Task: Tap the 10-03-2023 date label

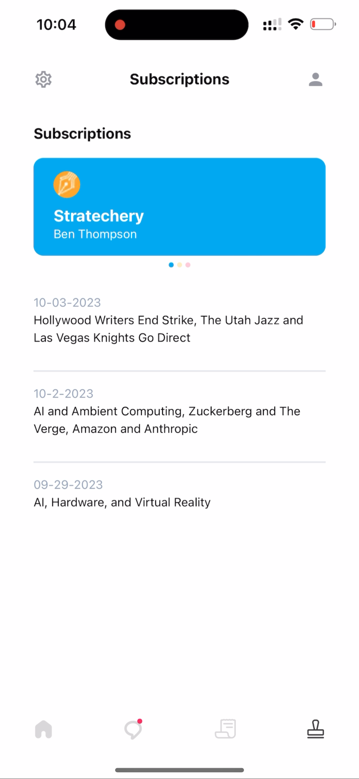Action: (x=67, y=302)
